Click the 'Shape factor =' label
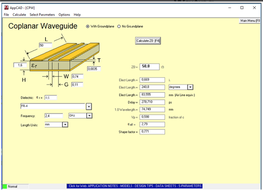 point(128,132)
